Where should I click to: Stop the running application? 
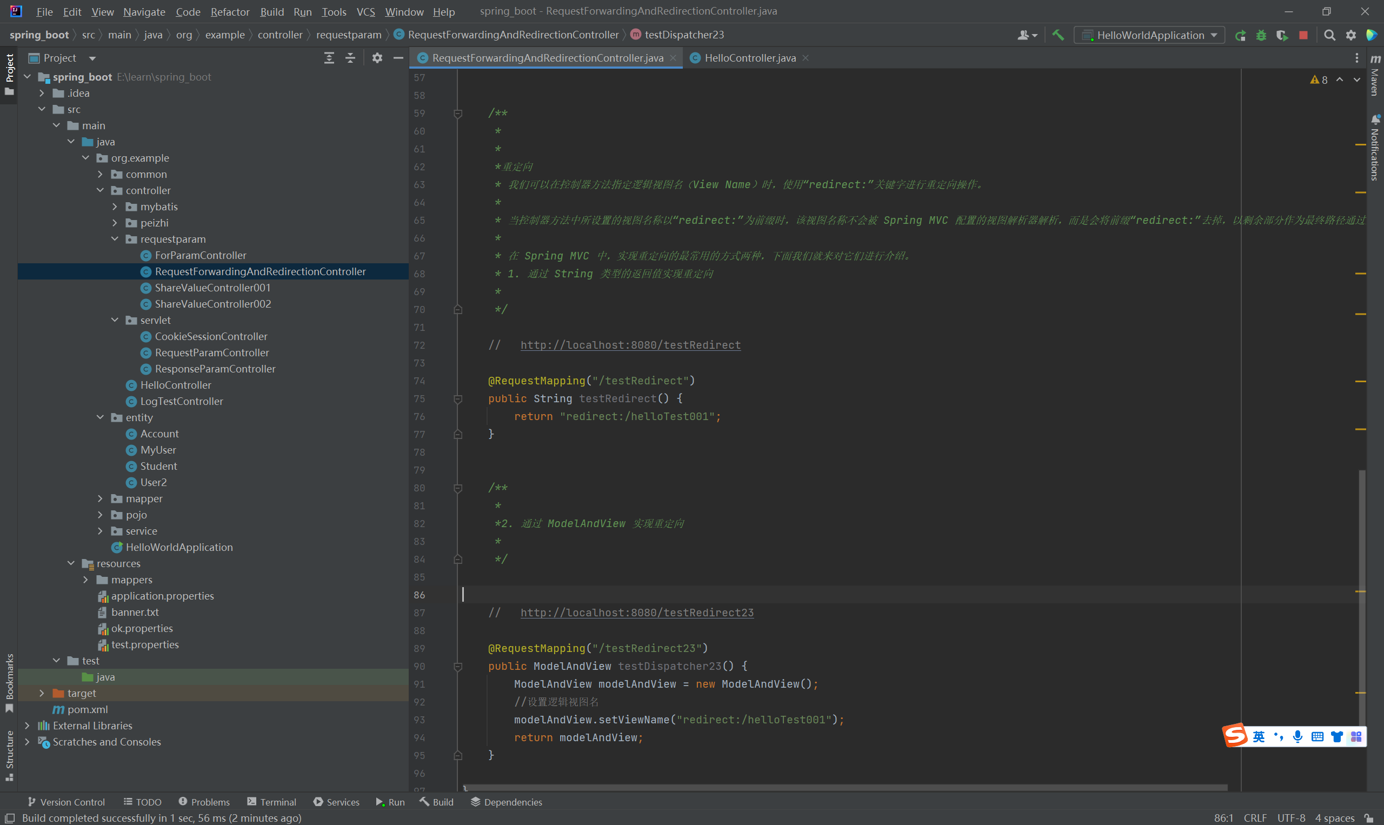[1303, 36]
